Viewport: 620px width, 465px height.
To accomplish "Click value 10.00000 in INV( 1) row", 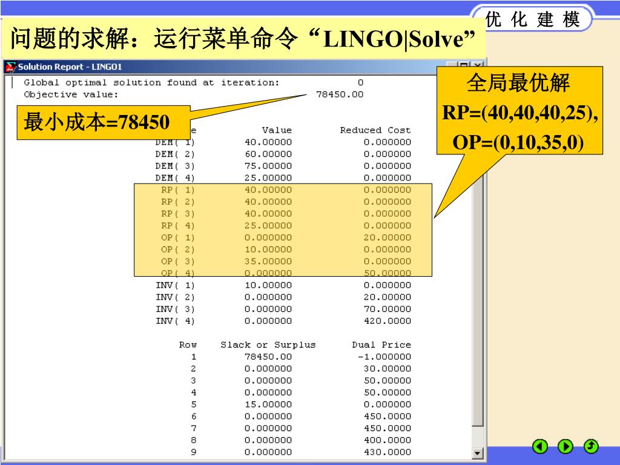I will [x=268, y=286].
